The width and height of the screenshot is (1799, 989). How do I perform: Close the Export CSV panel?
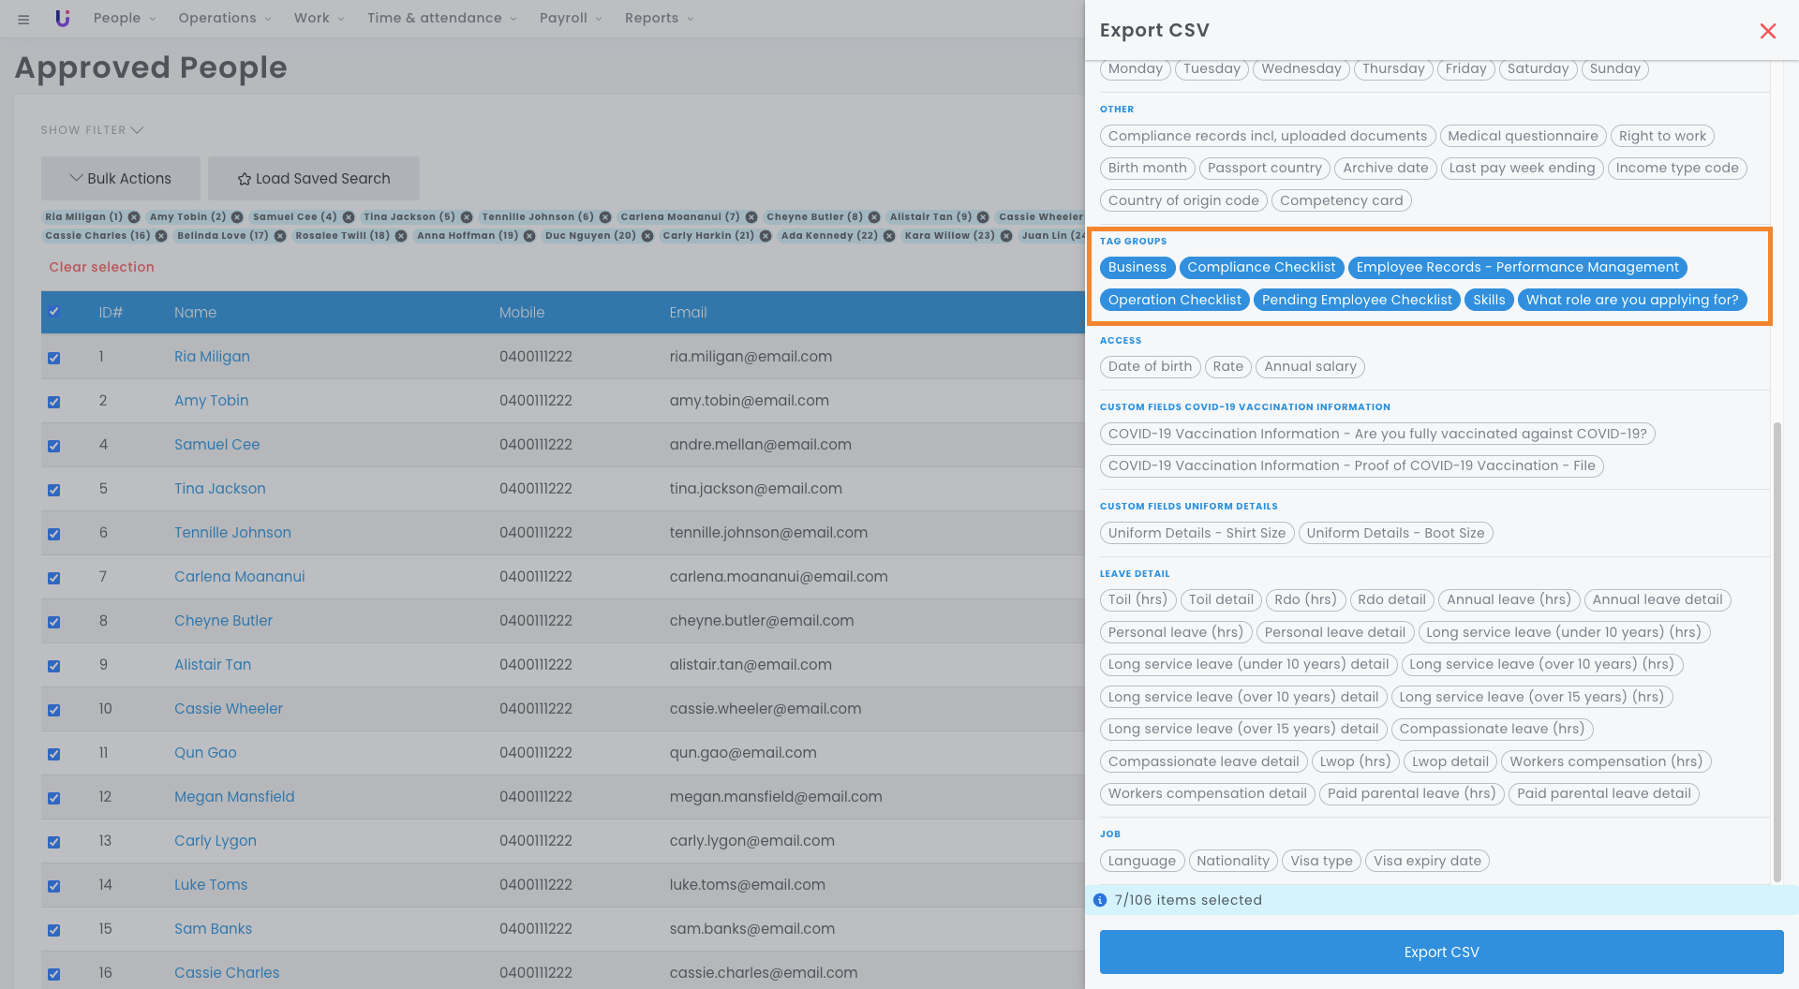[x=1767, y=31]
